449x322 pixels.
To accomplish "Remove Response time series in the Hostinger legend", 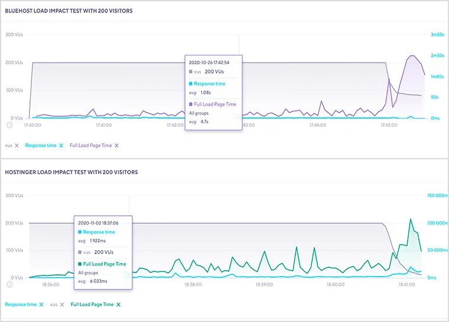I will click(41, 304).
